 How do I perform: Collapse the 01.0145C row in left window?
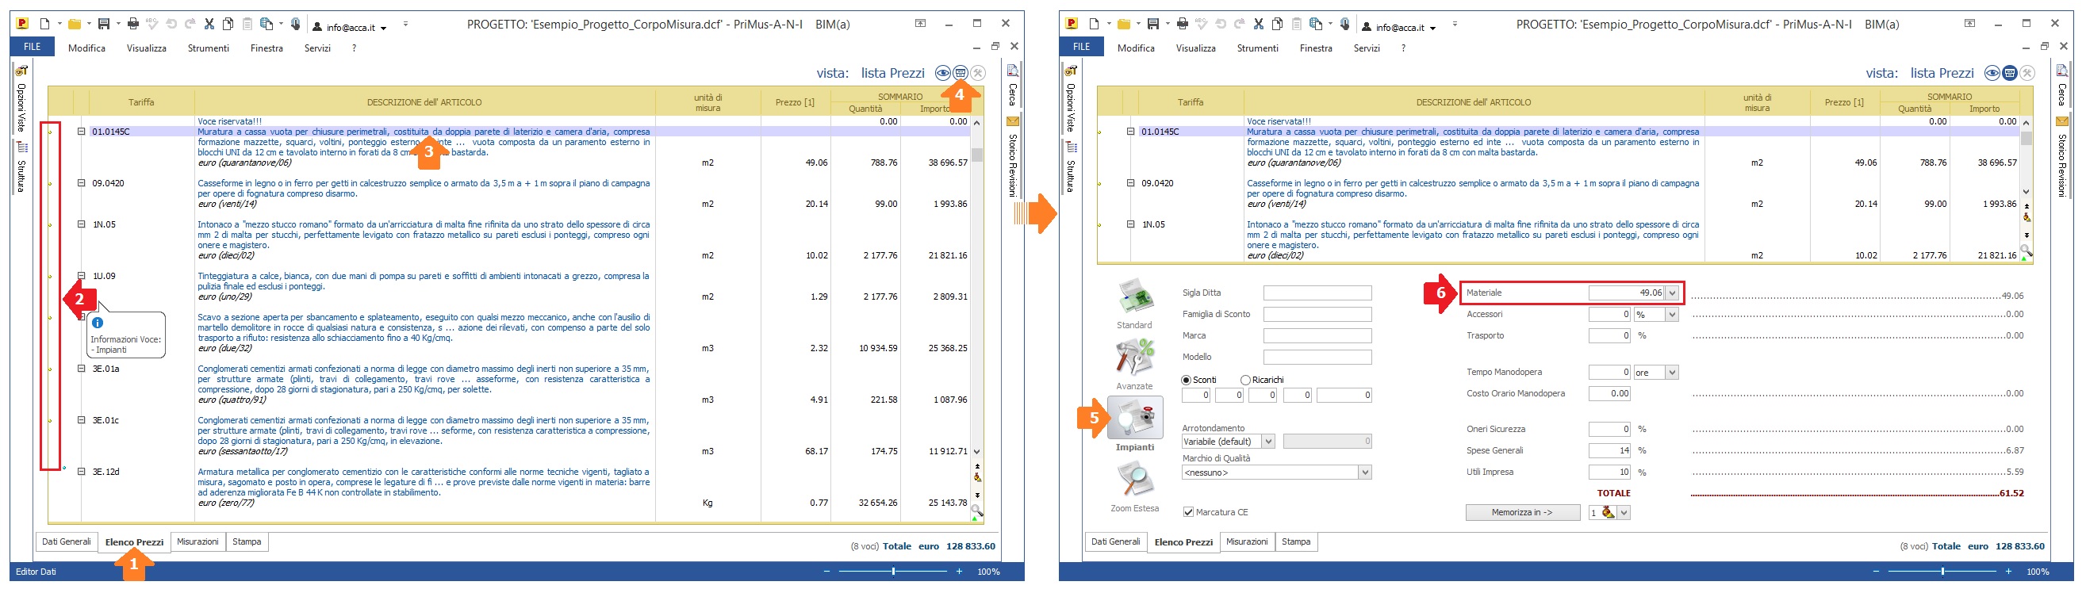point(81,131)
